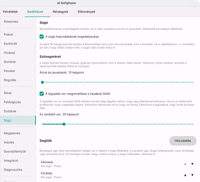Select Felvétel in the sidebar

[18, 71]
